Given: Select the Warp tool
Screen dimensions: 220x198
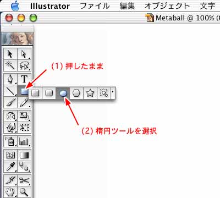Looking at the screenshot, I should (10, 128).
